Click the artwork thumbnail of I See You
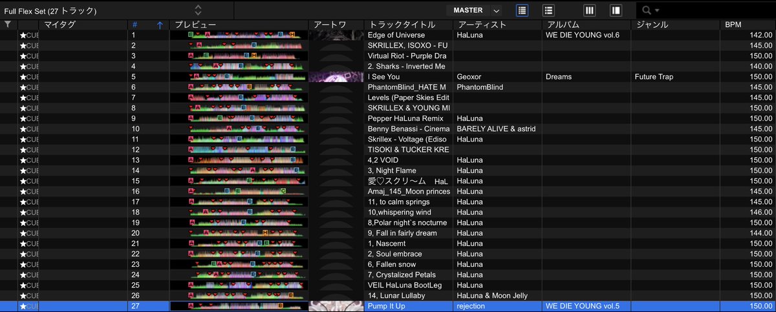The height and width of the screenshot is (312, 776). click(336, 77)
